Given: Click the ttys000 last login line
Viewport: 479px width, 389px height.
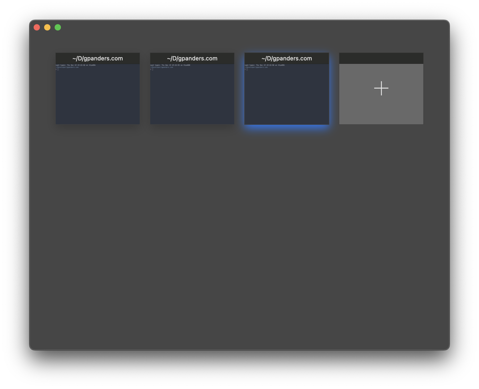Looking at the screenshot, I should (x=170, y=65).
